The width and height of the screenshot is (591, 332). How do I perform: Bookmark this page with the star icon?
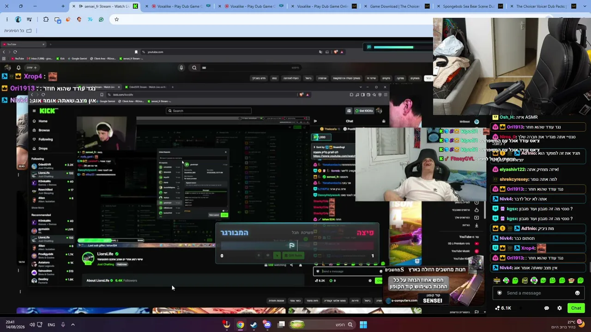point(116,19)
